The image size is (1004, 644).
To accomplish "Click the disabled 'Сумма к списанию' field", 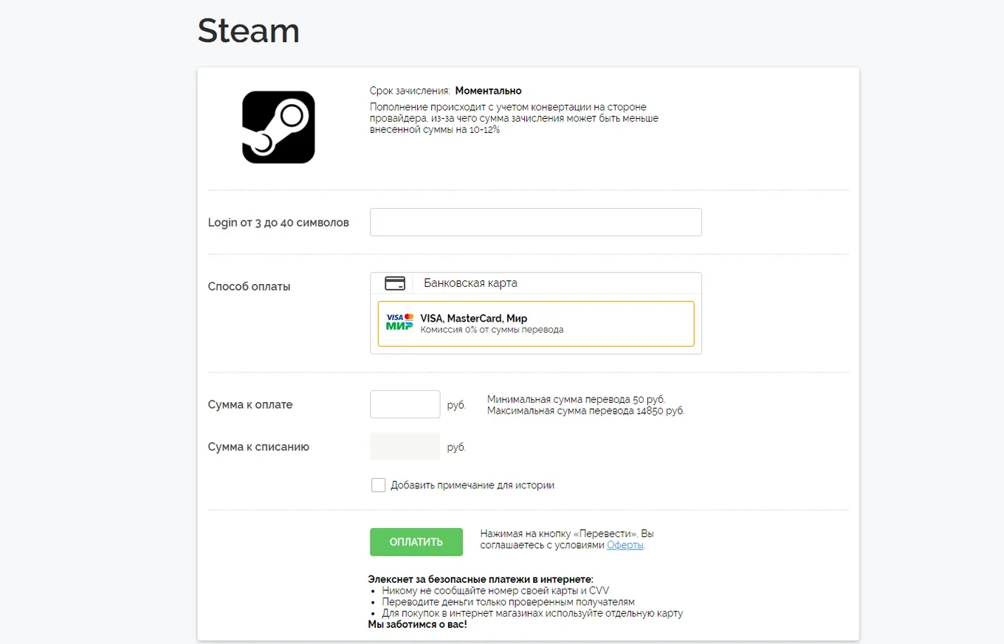I will [x=405, y=446].
